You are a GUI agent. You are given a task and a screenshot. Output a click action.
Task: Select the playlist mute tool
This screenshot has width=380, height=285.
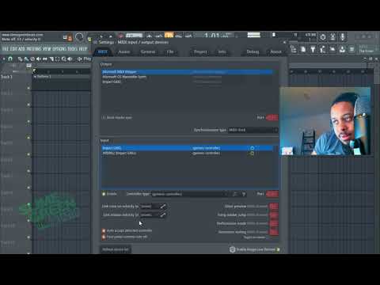click(39, 59)
